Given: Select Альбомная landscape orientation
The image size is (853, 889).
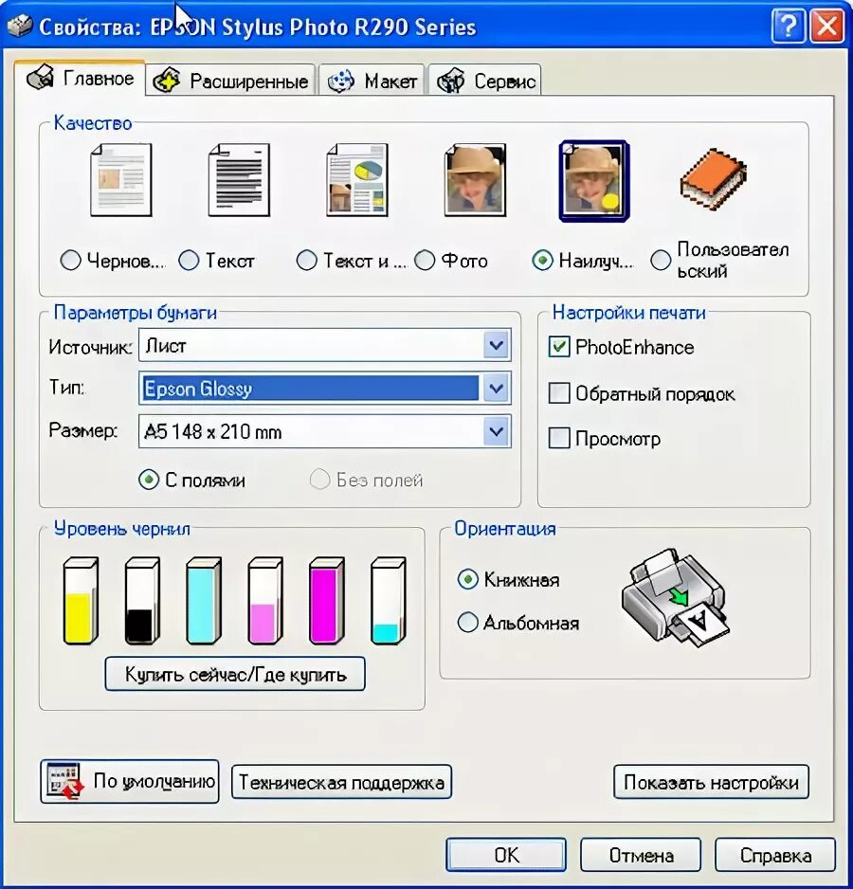Looking at the screenshot, I should [x=467, y=623].
